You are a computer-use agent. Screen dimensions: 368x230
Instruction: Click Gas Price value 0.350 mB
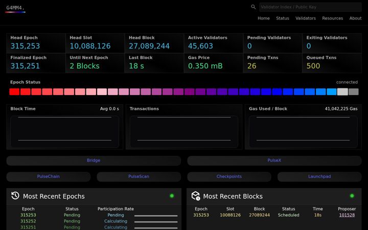[205, 66]
